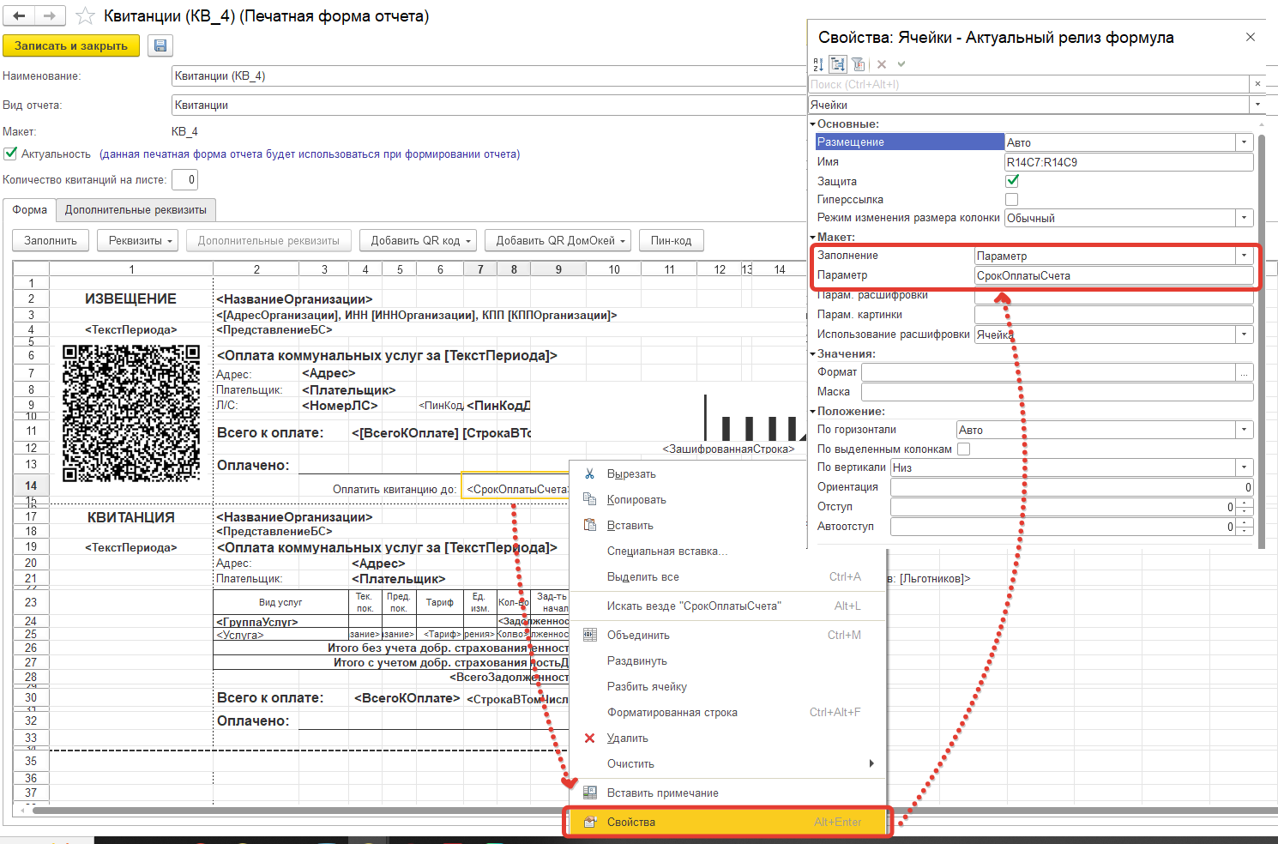This screenshot has width=1278, height=844.
Task: Toggle sort properties by category icon
Action: [838, 64]
